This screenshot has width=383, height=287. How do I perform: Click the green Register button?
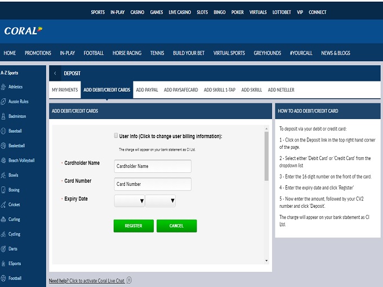[x=133, y=226]
